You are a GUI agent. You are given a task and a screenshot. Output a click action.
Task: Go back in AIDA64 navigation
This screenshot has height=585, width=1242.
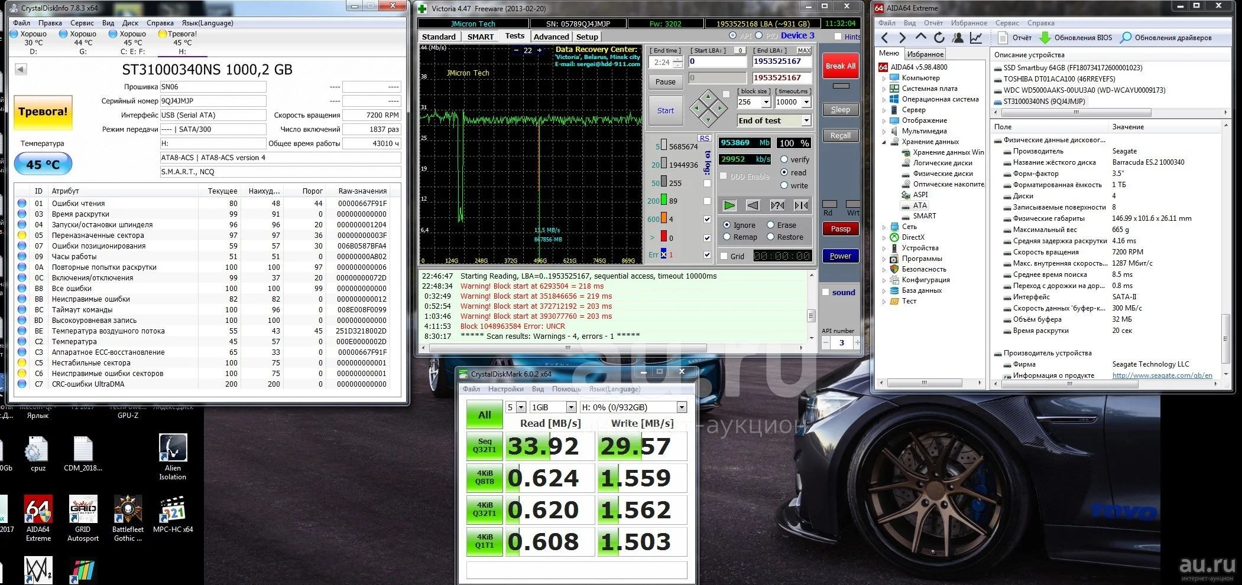(x=884, y=38)
